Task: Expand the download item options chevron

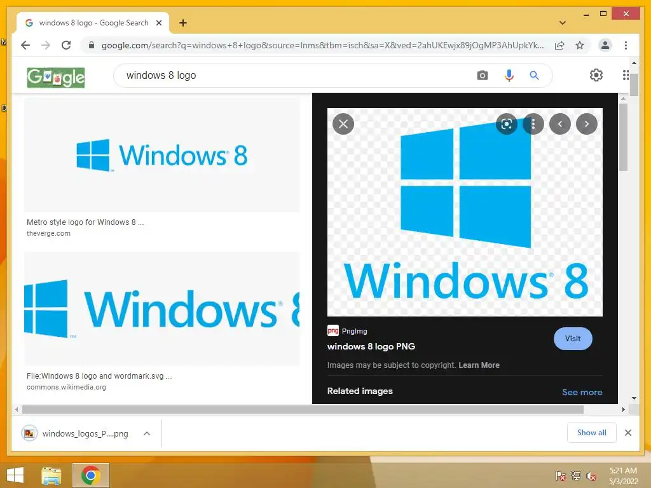Action: [x=147, y=433]
